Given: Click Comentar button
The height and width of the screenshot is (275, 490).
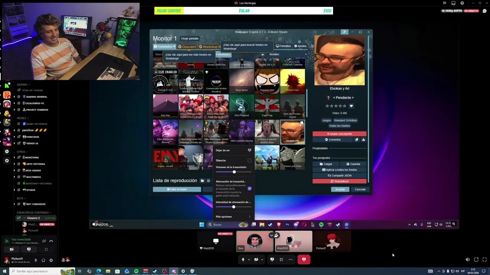Looking at the screenshot, I should click(x=333, y=139).
